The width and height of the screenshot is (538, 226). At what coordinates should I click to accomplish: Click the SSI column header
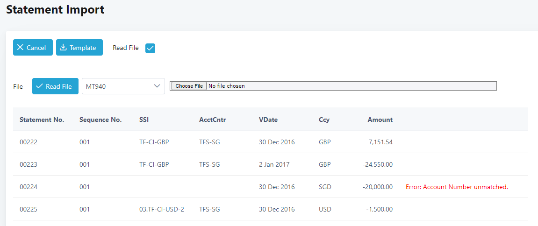click(x=144, y=120)
